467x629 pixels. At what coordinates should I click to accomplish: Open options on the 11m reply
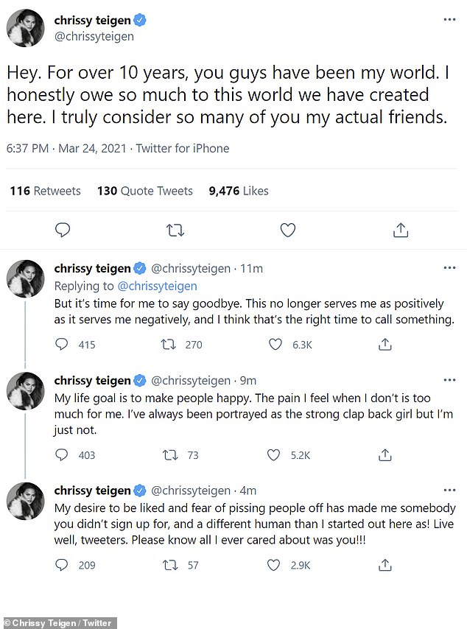(x=449, y=268)
